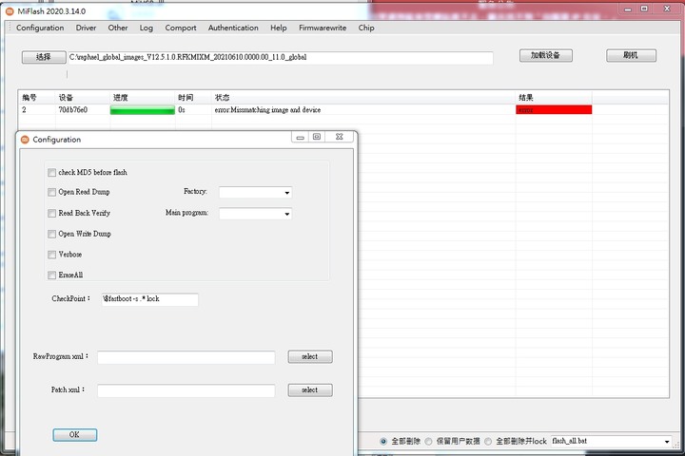Open the Log menu
685x456 pixels.
[x=146, y=28]
